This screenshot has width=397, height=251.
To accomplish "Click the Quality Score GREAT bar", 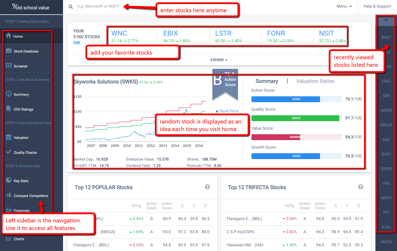I will coord(296,118).
